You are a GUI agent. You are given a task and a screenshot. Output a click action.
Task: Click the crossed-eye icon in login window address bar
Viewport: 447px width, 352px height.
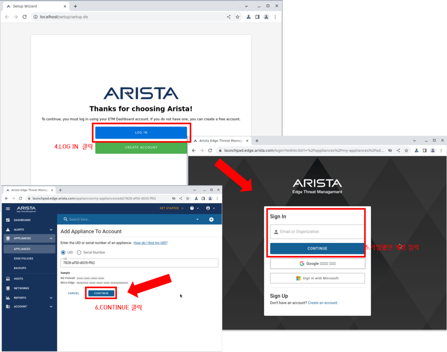tap(390, 150)
